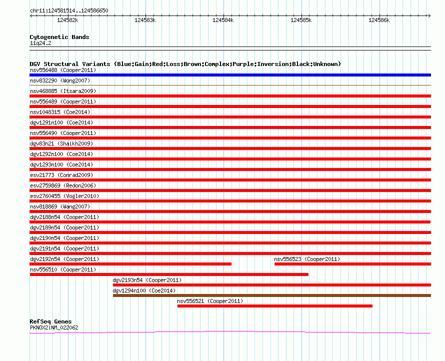This screenshot has height=361, width=445.
Task: Select dgv1294n100 (Coe2014) label
Action: [144, 290]
